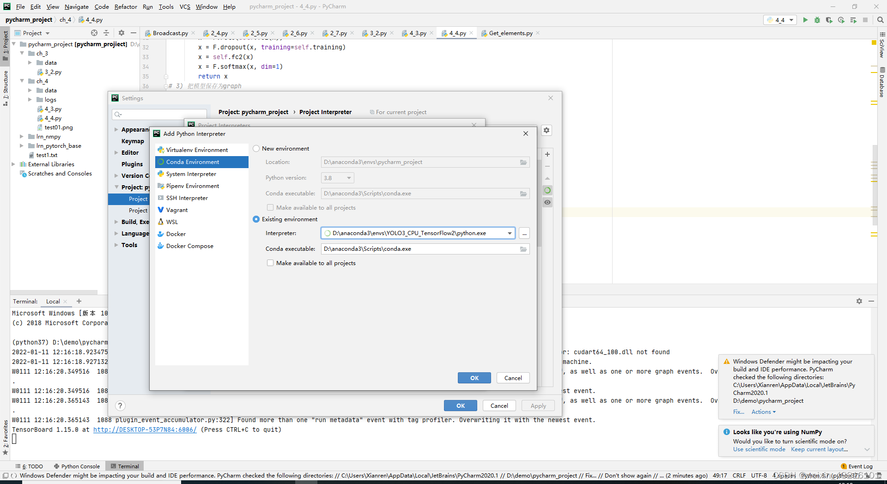
Task: Click the Project panel locate-file target icon
Action: click(x=94, y=33)
